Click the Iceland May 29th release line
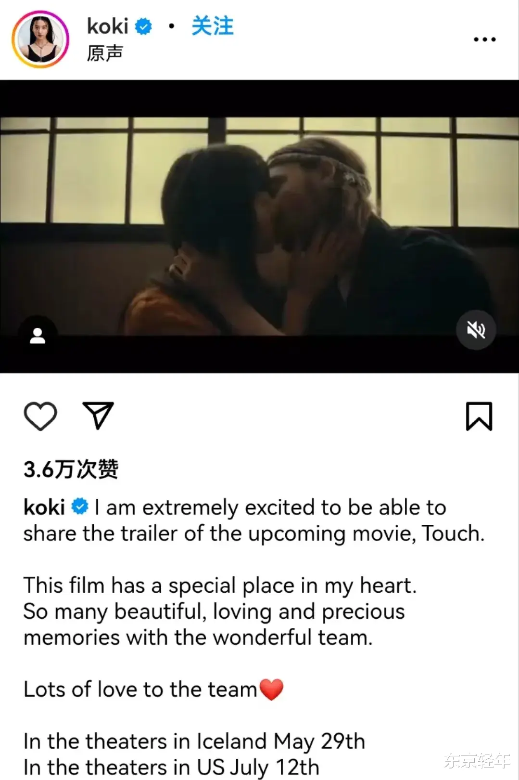This screenshot has width=519, height=780. (194, 741)
